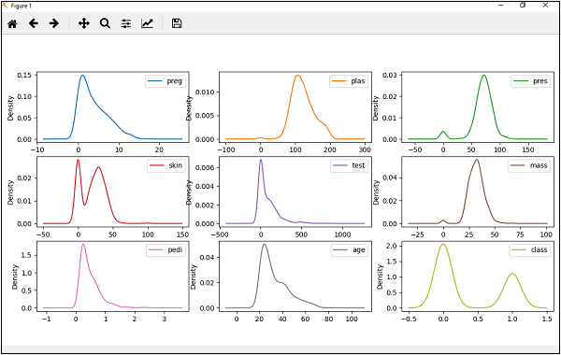Click the 'age' legend label
The height and width of the screenshot is (355, 561).
(x=358, y=250)
